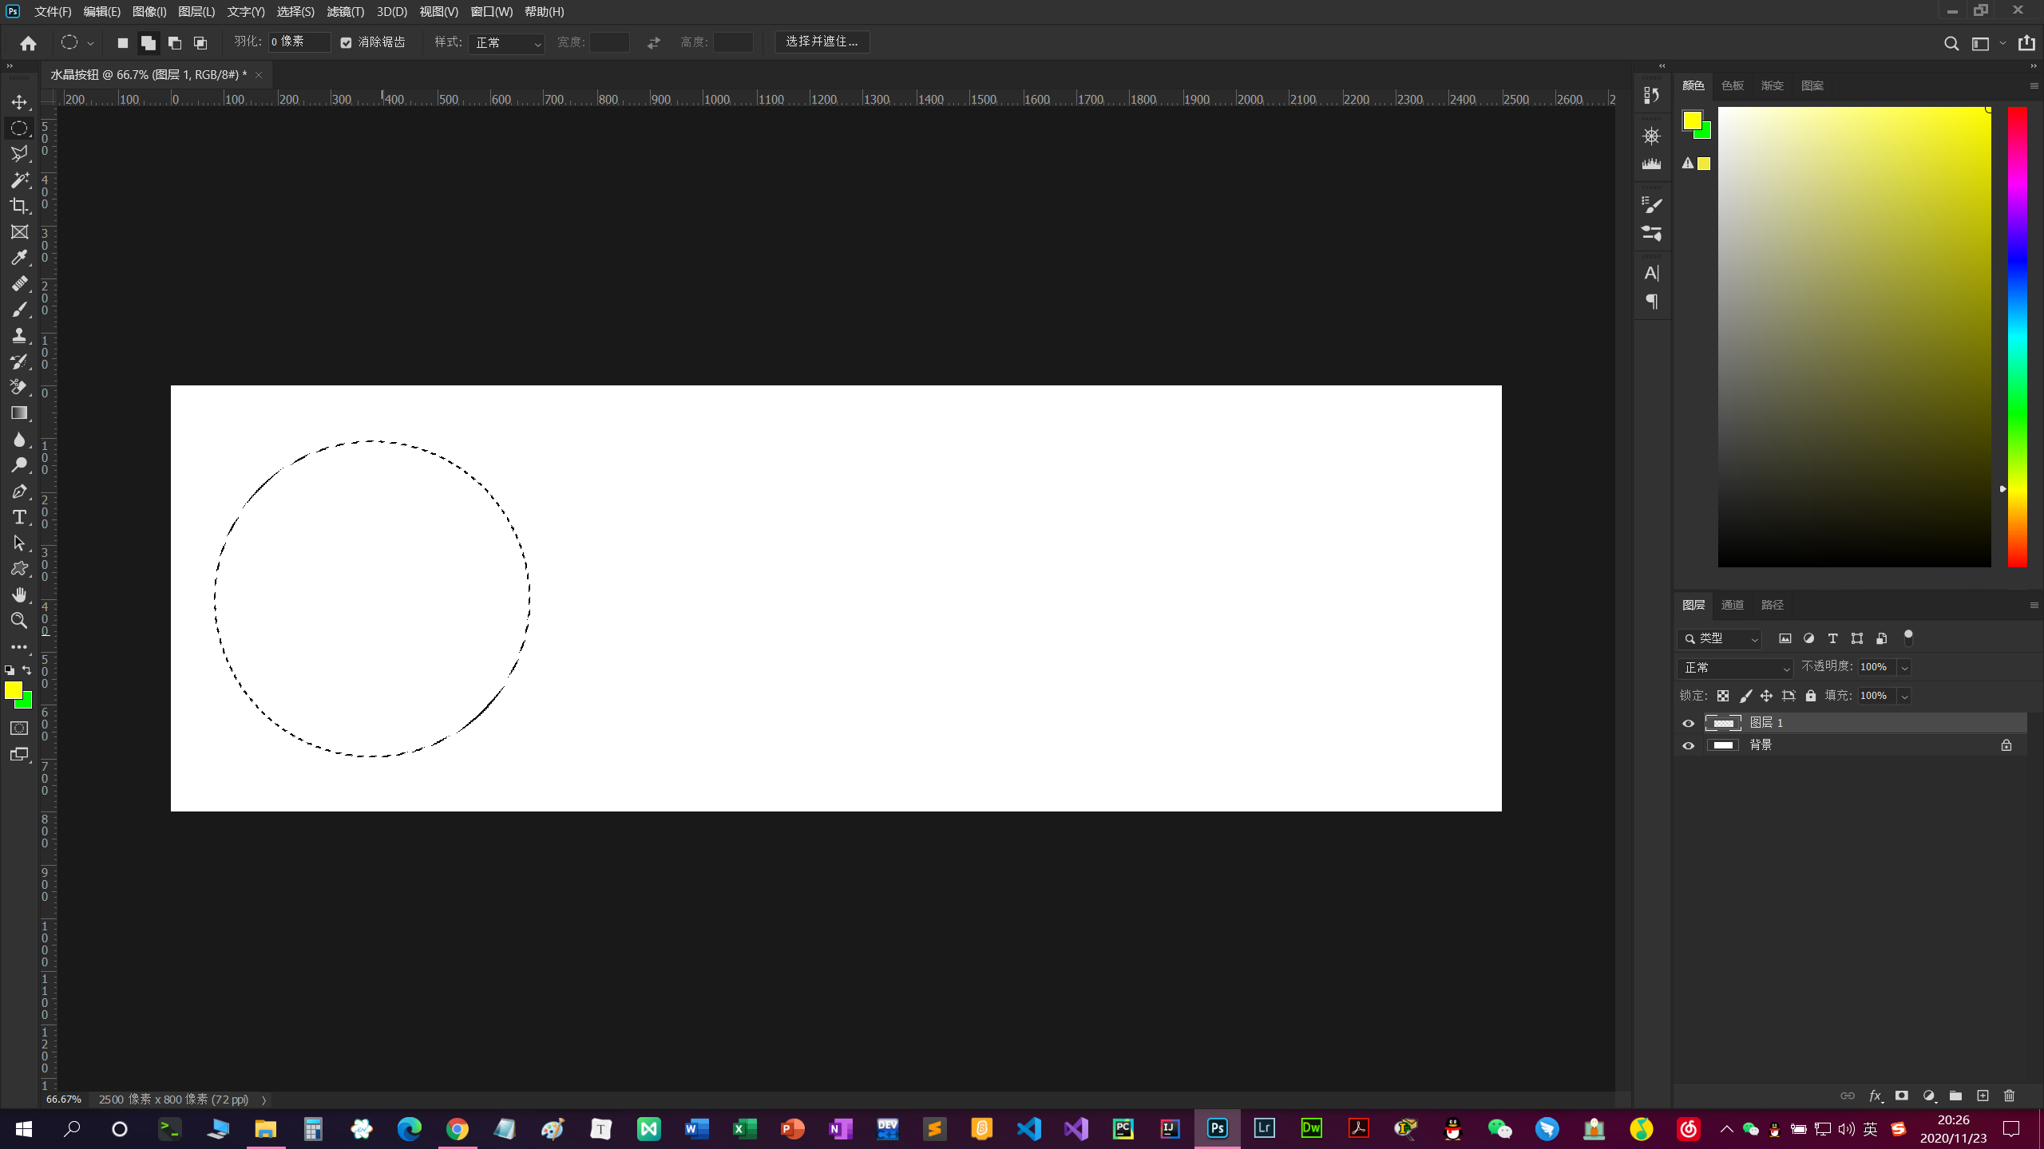Select the Magic Wand tool

coord(19,180)
